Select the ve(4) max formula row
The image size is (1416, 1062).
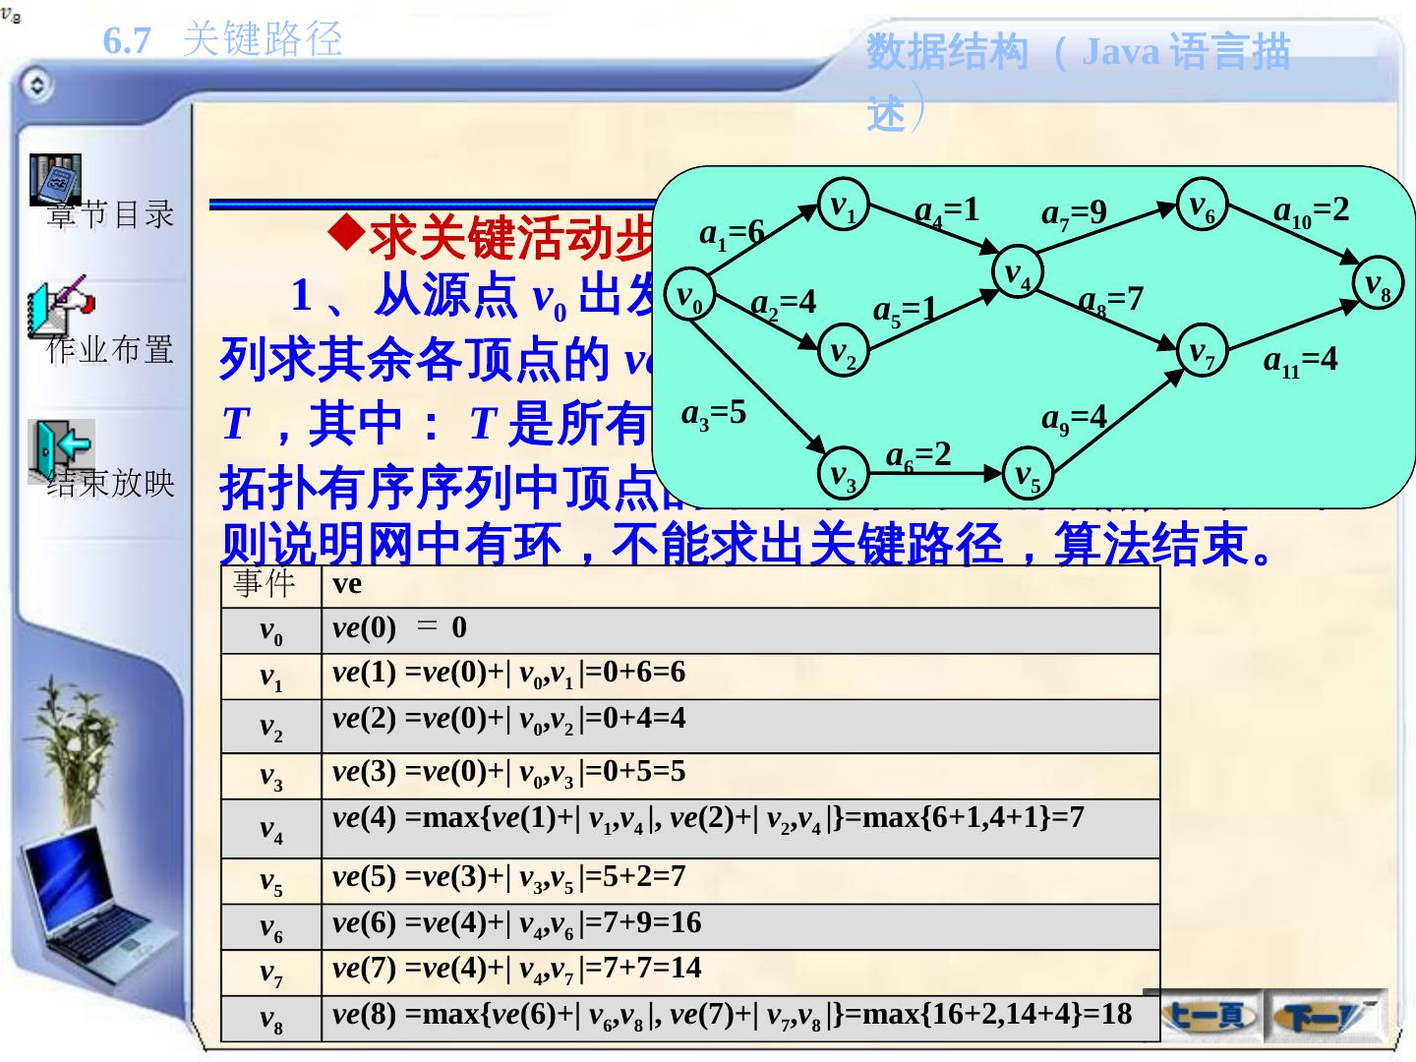740,829
